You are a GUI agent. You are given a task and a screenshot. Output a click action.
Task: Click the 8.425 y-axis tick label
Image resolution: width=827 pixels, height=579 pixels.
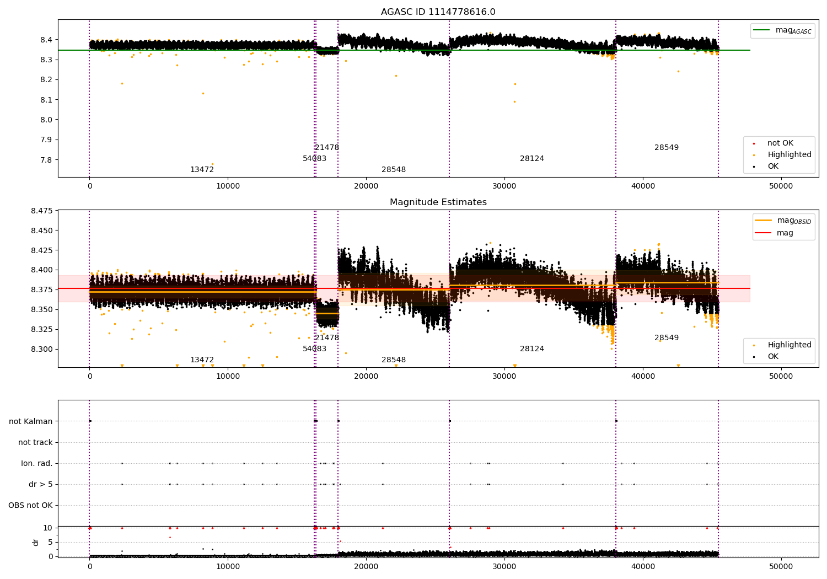pyautogui.click(x=42, y=250)
